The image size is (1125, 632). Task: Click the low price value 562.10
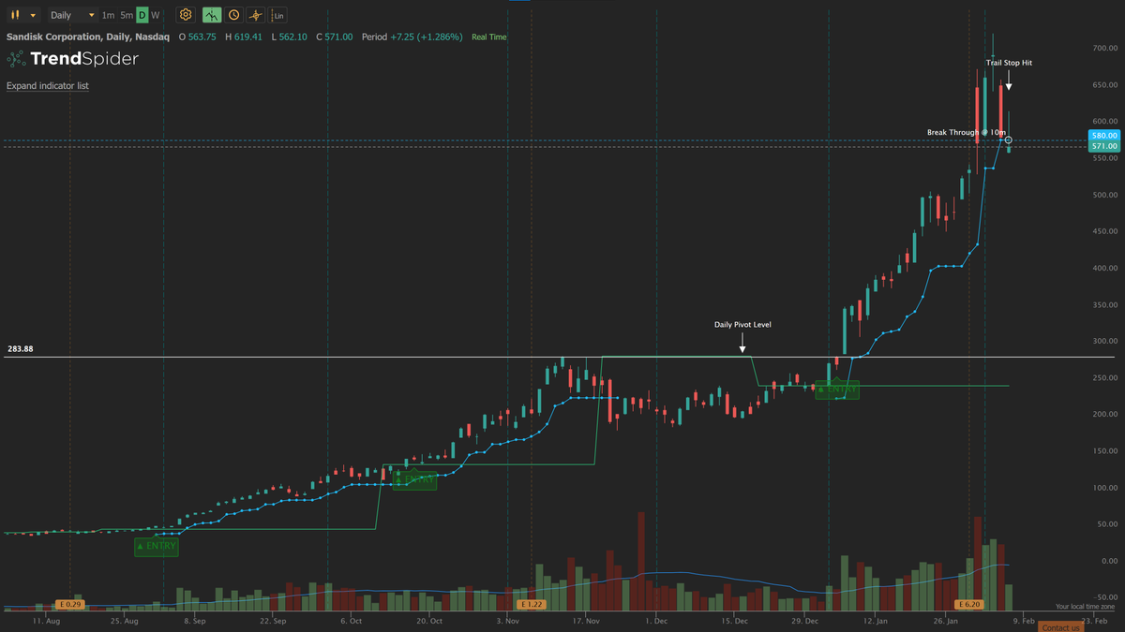point(292,37)
